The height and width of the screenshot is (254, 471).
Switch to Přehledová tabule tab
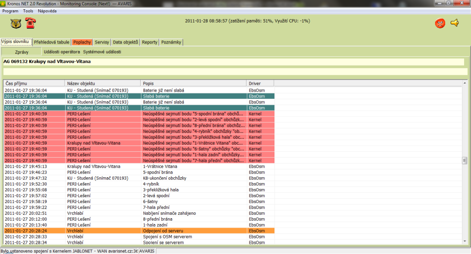tap(51, 42)
